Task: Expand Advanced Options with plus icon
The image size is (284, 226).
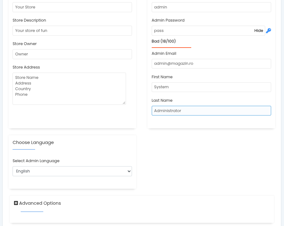Action: (x=16, y=203)
